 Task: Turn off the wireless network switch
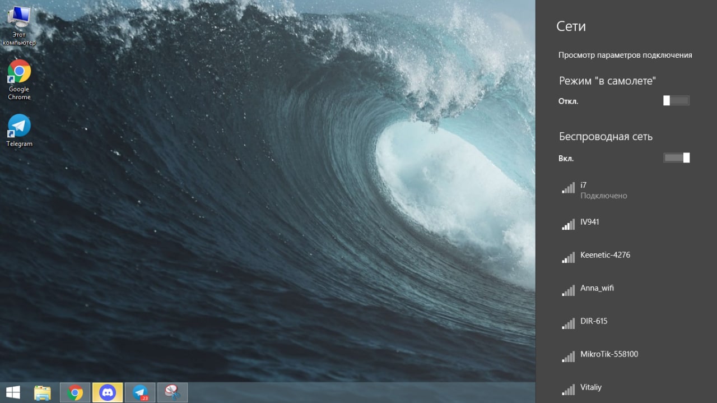[676, 158]
